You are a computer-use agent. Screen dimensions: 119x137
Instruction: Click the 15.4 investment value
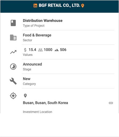coord(33,50)
